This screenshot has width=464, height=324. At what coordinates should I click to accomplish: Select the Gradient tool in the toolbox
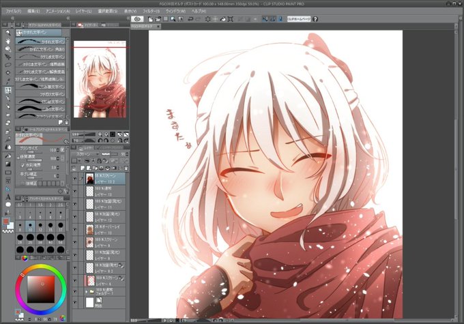(8, 164)
